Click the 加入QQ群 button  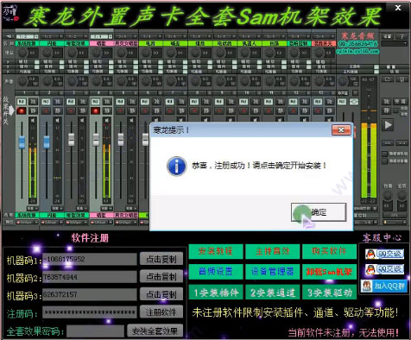tap(384, 286)
